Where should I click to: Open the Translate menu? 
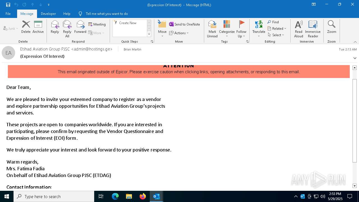(x=259, y=29)
